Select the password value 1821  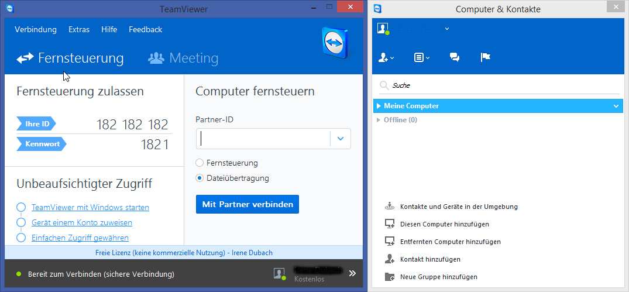[x=155, y=145]
